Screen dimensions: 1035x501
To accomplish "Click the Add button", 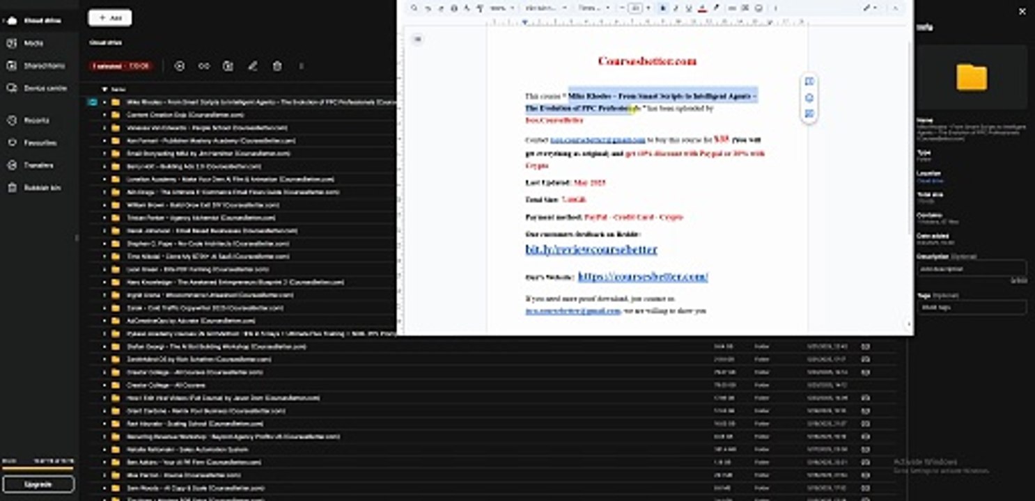I will pos(110,18).
